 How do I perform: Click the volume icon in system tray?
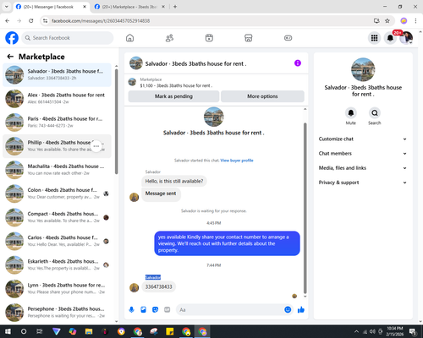coord(372,331)
